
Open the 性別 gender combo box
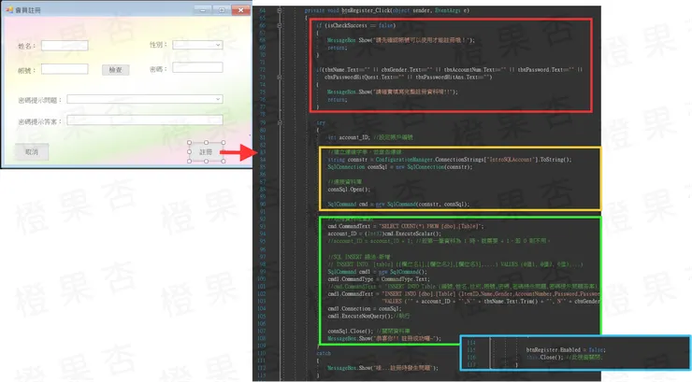pyautogui.click(x=197, y=45)
